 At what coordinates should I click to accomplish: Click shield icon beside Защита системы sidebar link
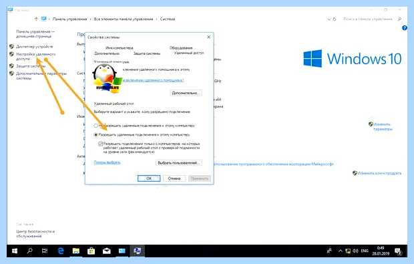tap(11, 65)
